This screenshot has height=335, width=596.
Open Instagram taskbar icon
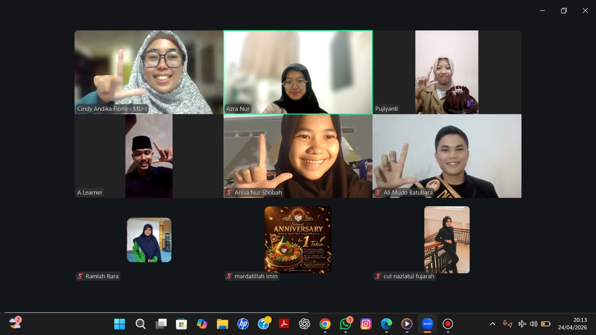366,324
